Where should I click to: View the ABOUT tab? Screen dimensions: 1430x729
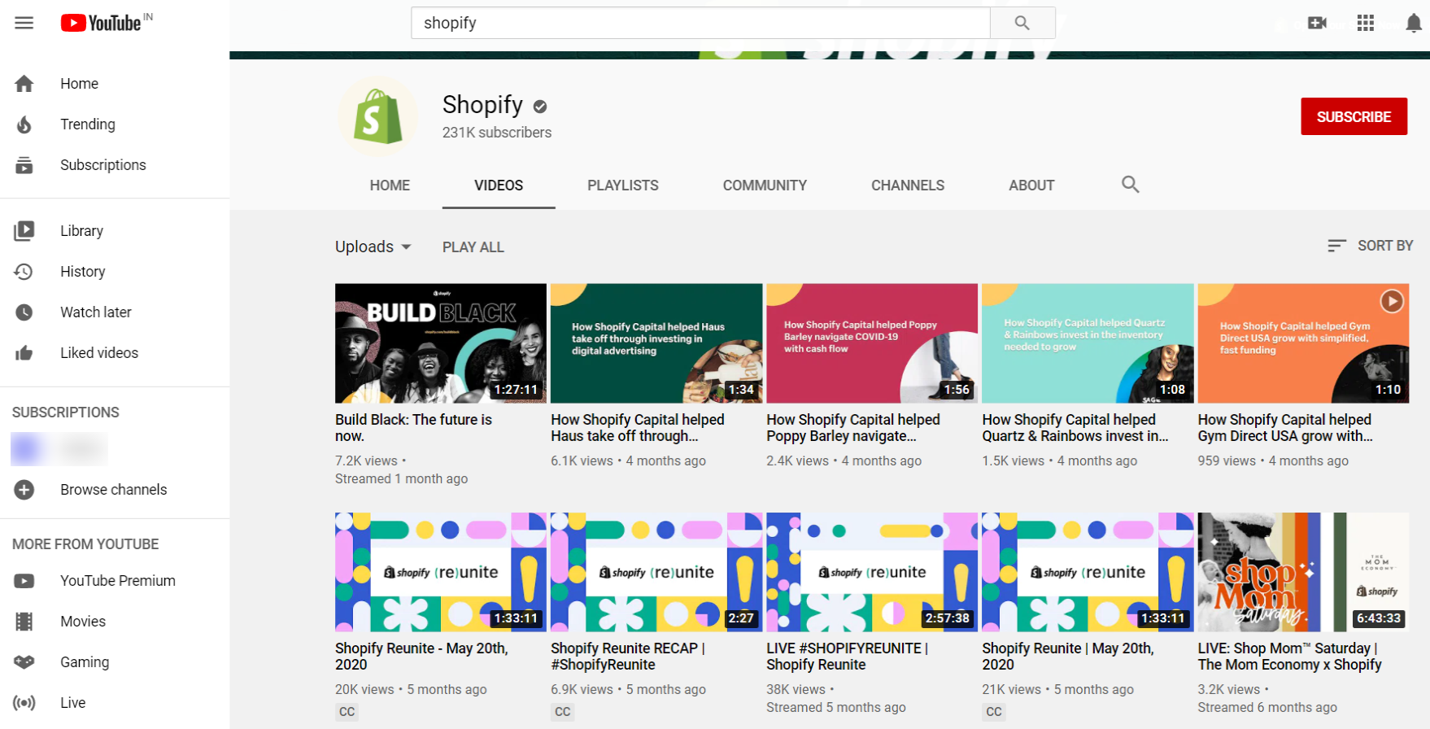1031,186
